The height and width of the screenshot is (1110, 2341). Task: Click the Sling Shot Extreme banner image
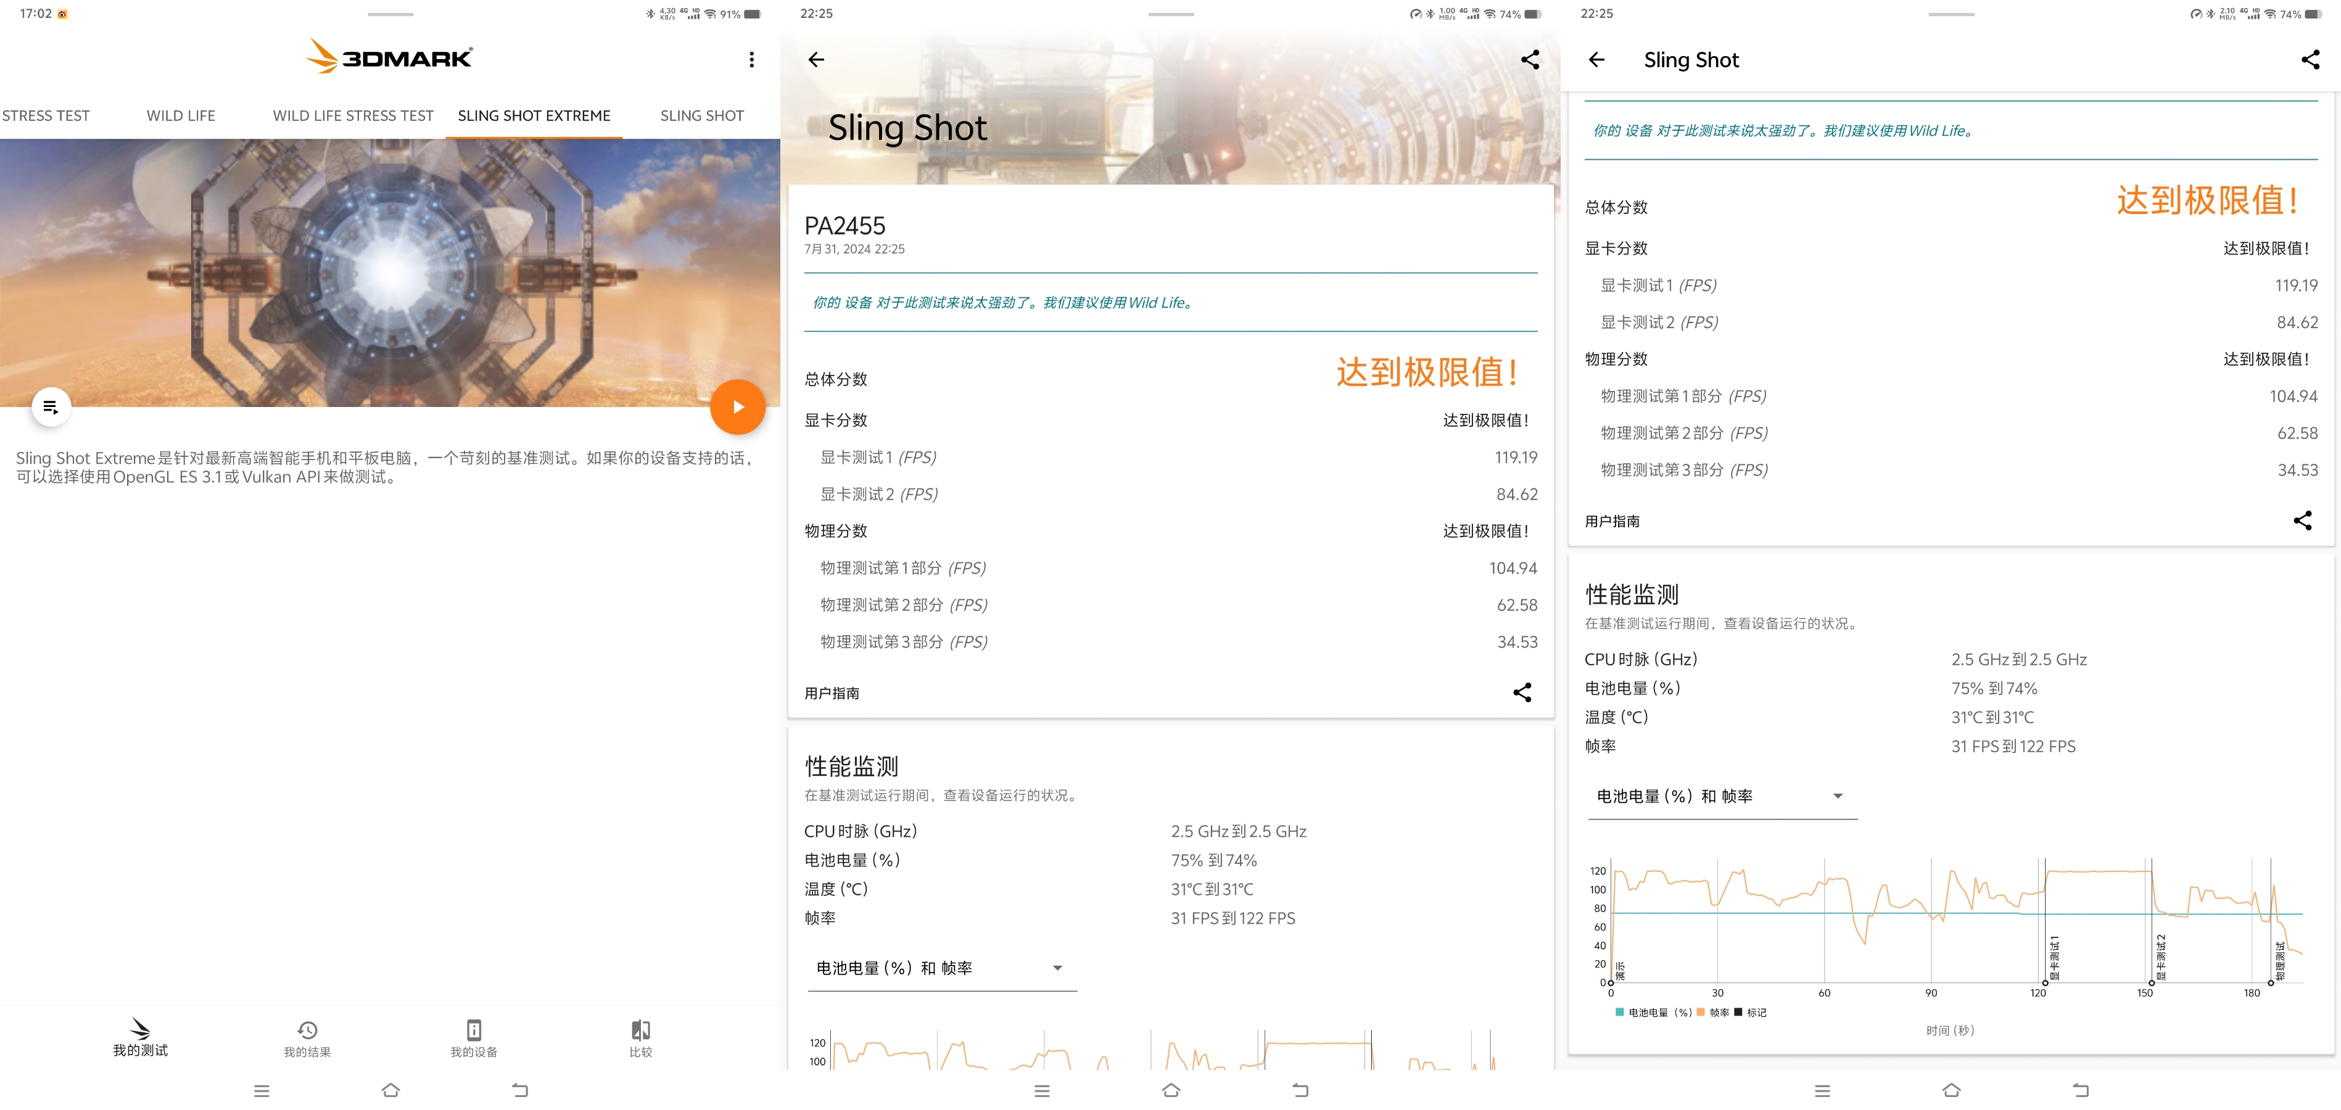(390, 273)
